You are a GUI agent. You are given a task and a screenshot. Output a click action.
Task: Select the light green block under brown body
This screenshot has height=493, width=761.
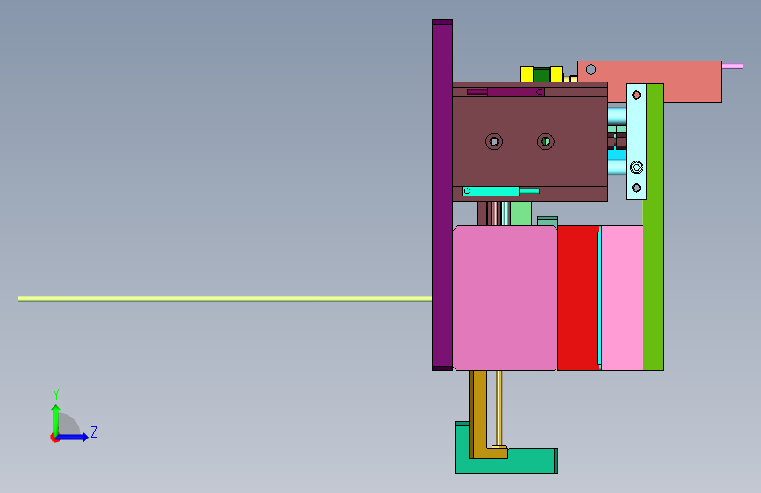(520, 213)
